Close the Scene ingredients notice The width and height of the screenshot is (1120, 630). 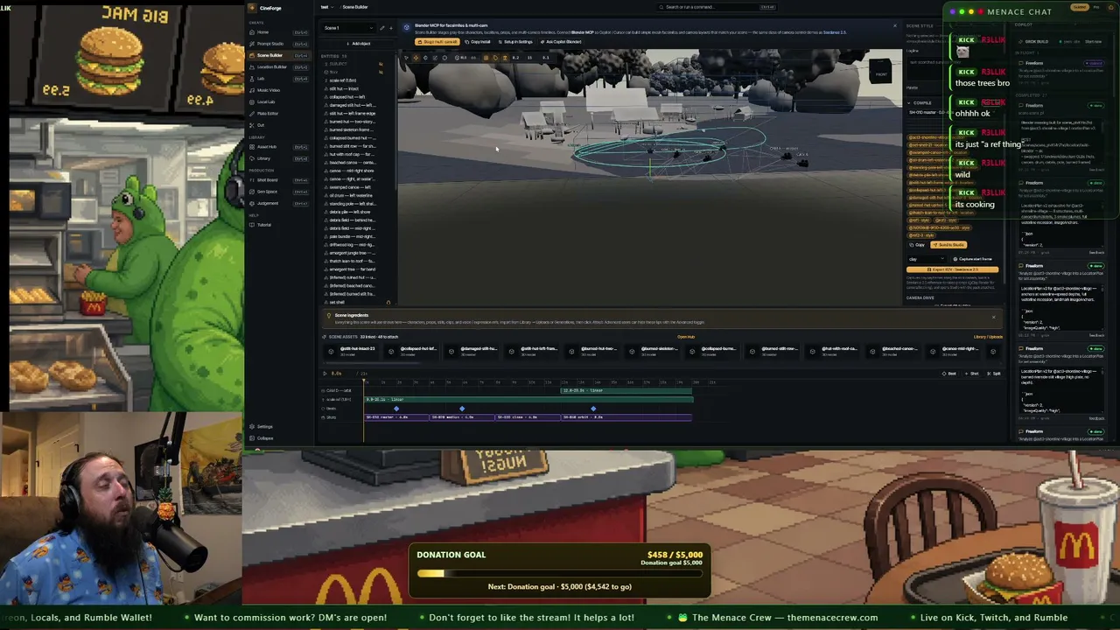coord(994,317)
